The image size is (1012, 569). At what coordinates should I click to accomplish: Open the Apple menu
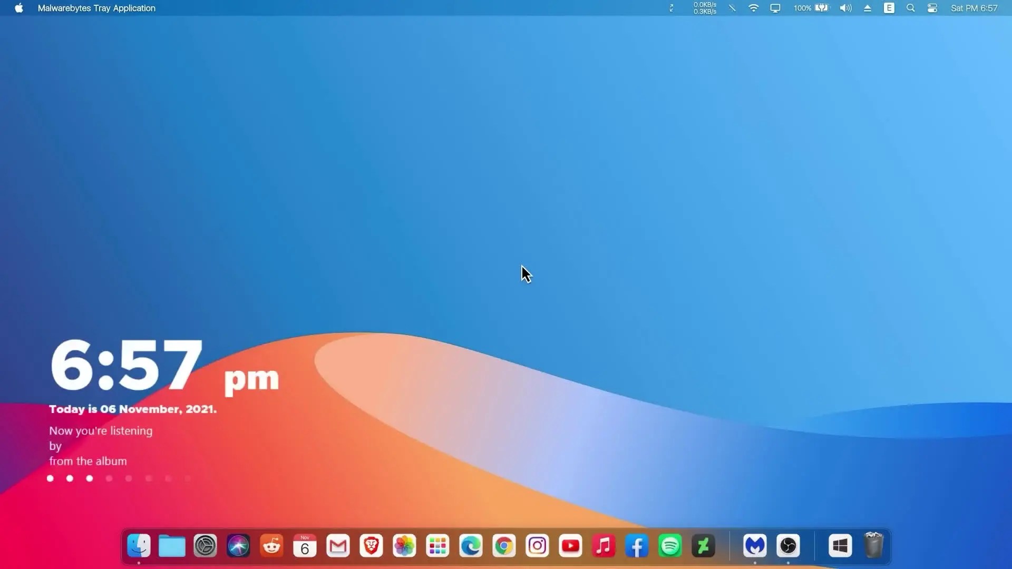(18, 8)
